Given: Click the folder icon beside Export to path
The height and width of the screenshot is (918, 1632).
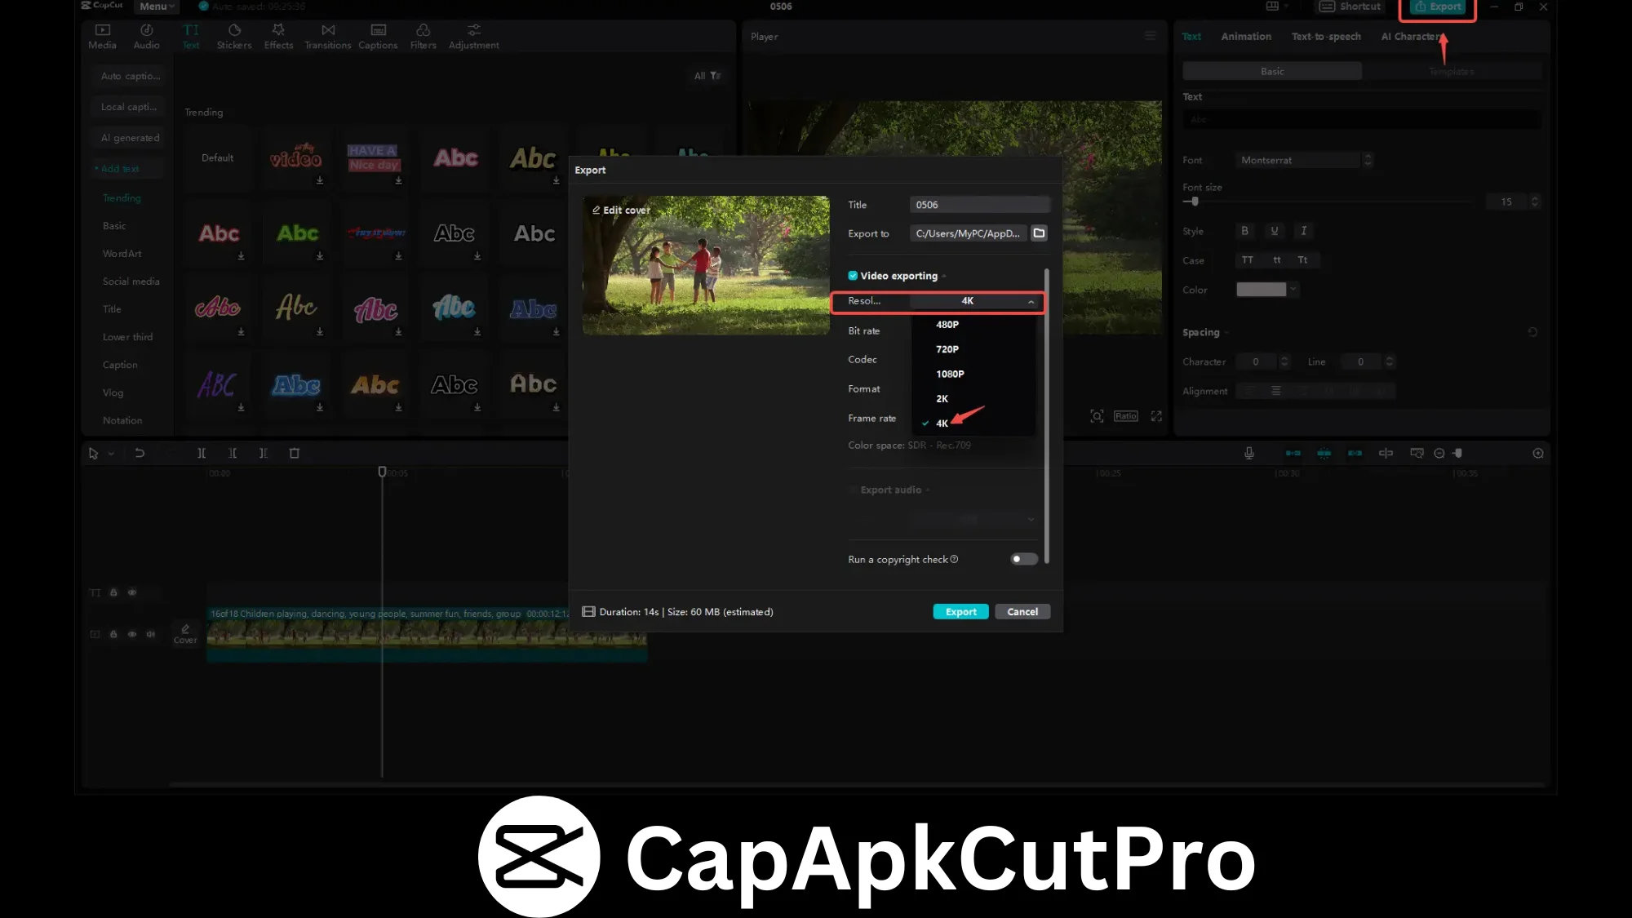Looking at the screenshot, I should (x=1039, y=233).
